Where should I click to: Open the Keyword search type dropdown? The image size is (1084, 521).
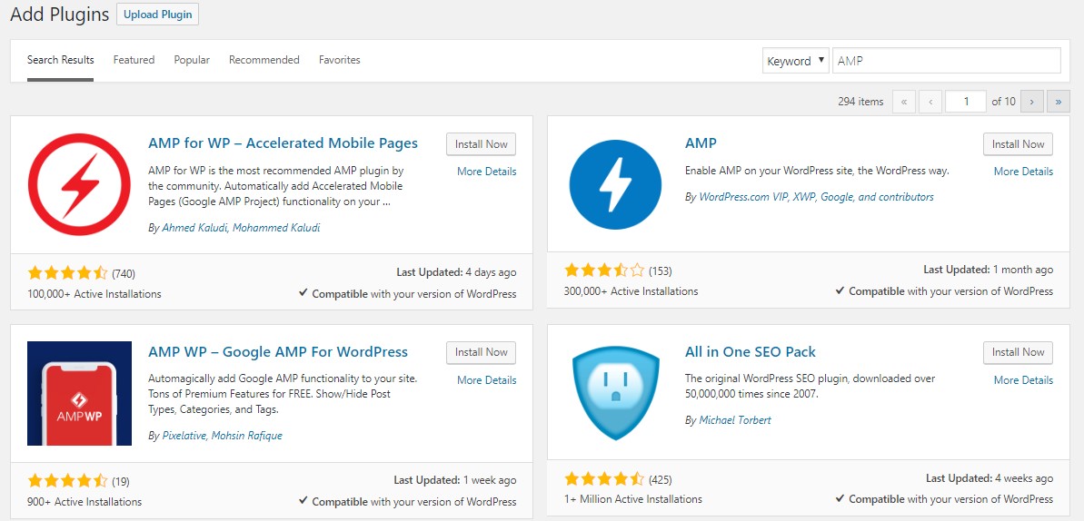(796, 60)
